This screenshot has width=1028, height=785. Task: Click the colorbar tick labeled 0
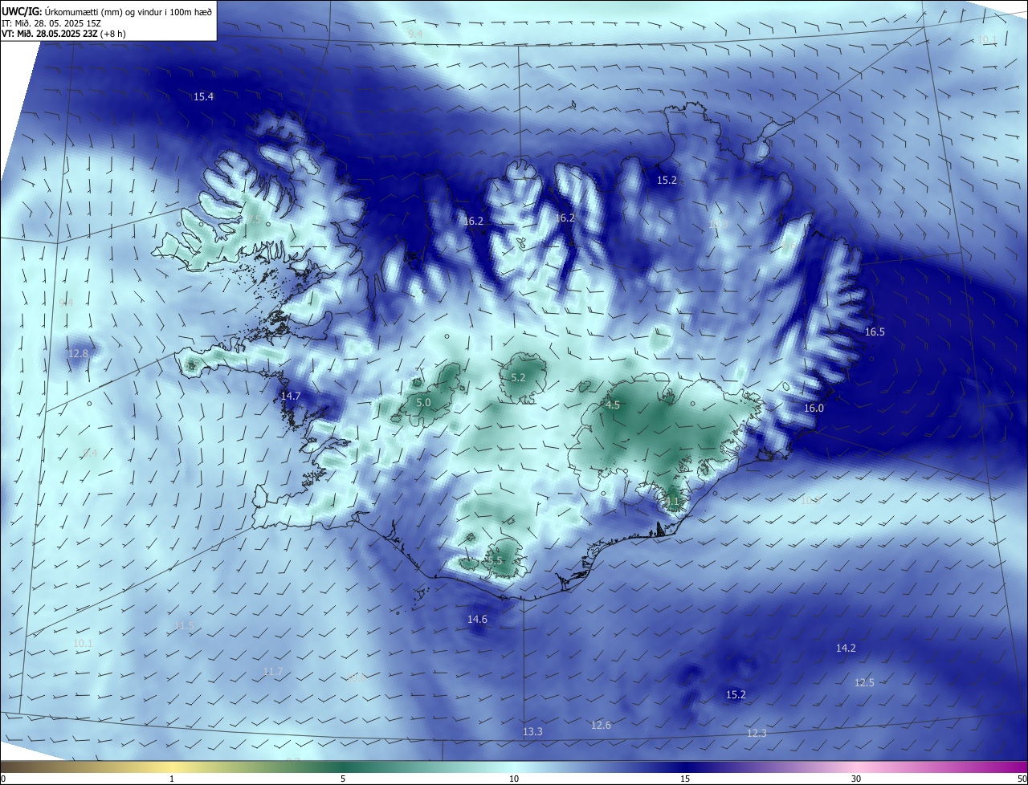3,779
